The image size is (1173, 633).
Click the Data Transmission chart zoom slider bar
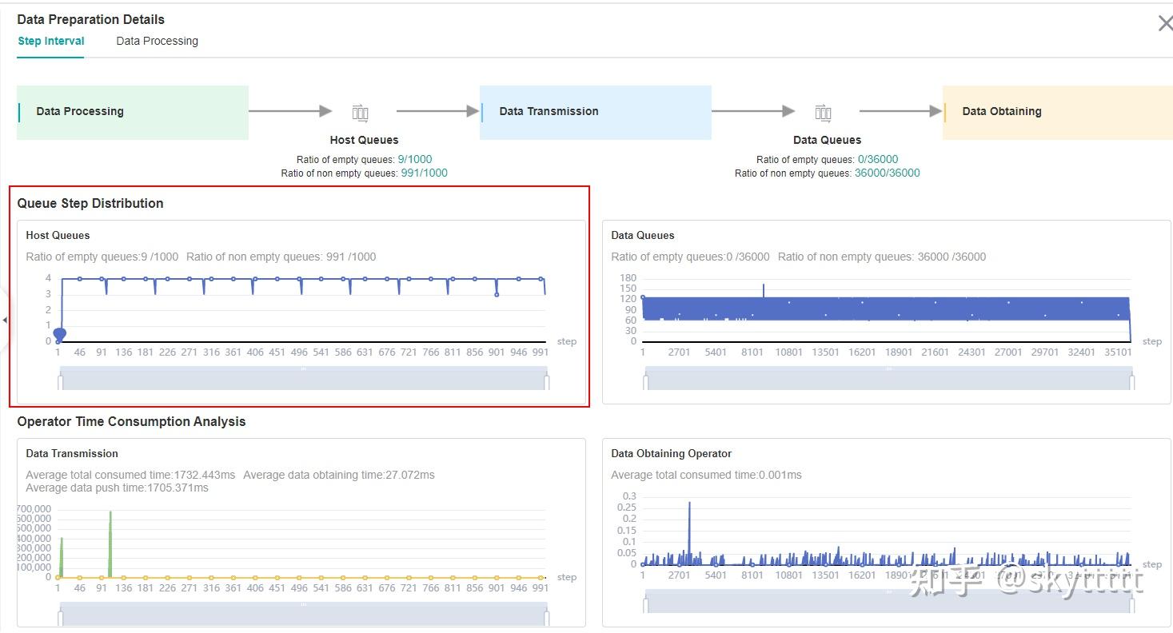pos(304,614)
